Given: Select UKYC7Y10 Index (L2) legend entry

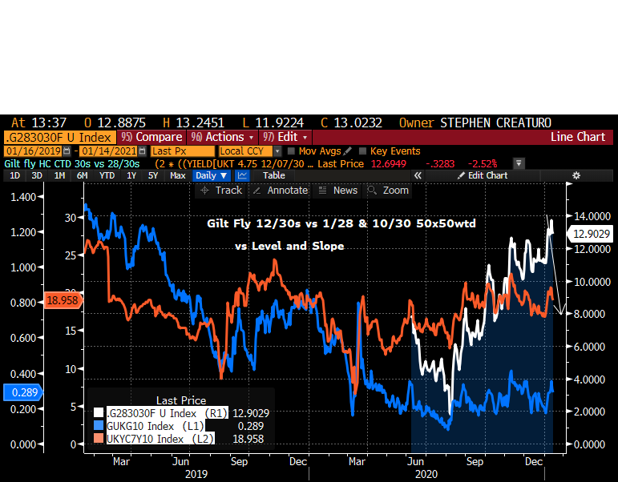Looking at the screenshot, I should tap(160, 439).
